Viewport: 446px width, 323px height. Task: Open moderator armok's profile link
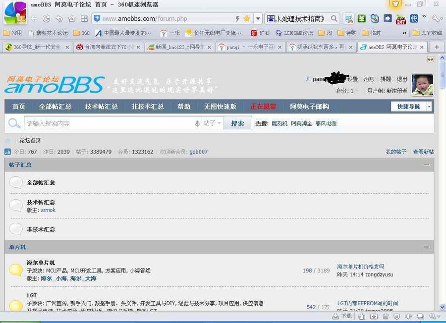[48, 210]
